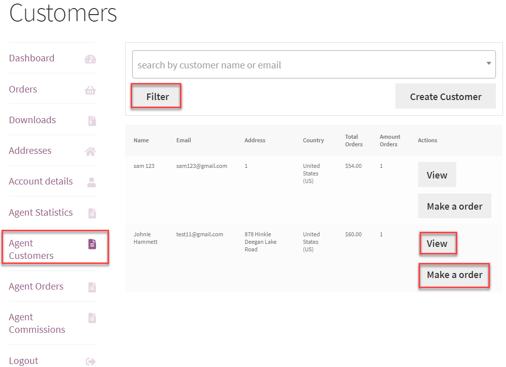Focus the customer name or email search field
The image size is (506, 367).
click(307, 65)
